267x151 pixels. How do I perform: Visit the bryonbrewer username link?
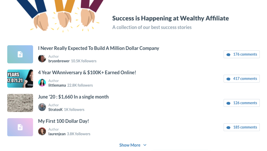[x=59, y=61]
